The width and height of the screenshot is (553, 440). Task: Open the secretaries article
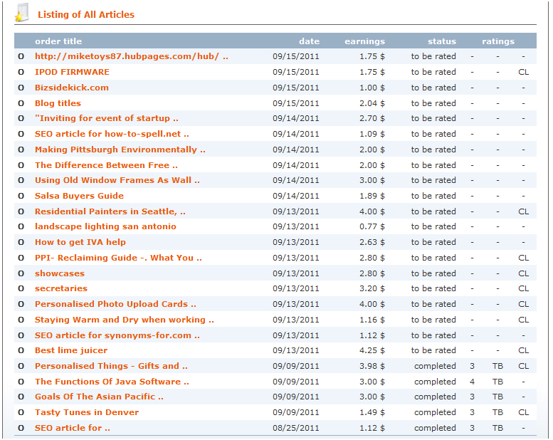(x=61, y=288)
